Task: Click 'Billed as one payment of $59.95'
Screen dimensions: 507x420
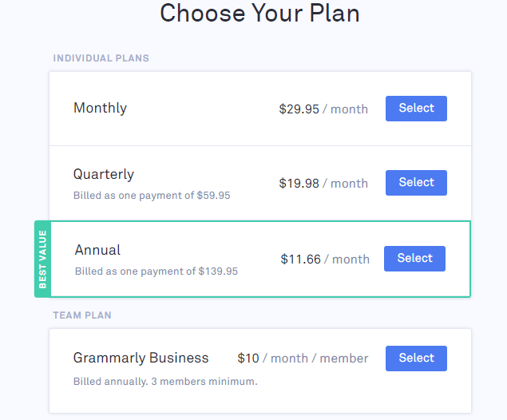Action: [x=152, y=196]
